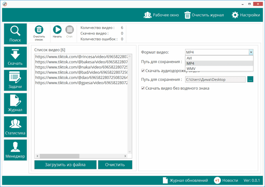Image resolution: width=265 pixels, height=187 pixels.
Task: Toggle Скачать аудиодорожку checkbox
Action: 143,70
